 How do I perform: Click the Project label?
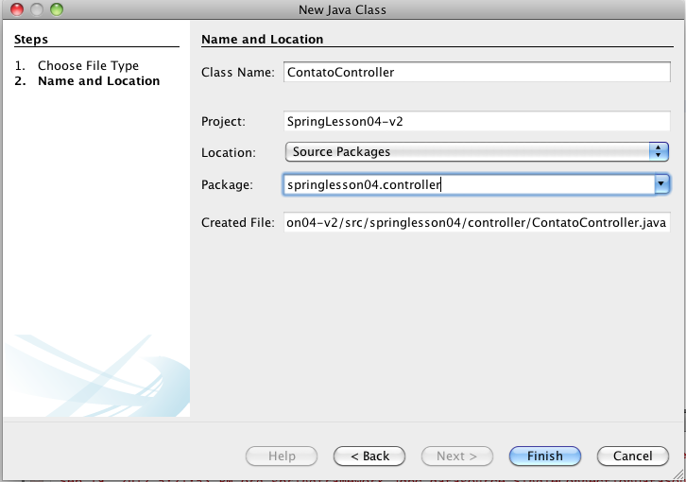(x=223, y=121)
